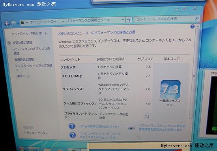The height and width of the screenshot is (151, 217).
Task: Open the blue help question icon
Action: [193, 26]
